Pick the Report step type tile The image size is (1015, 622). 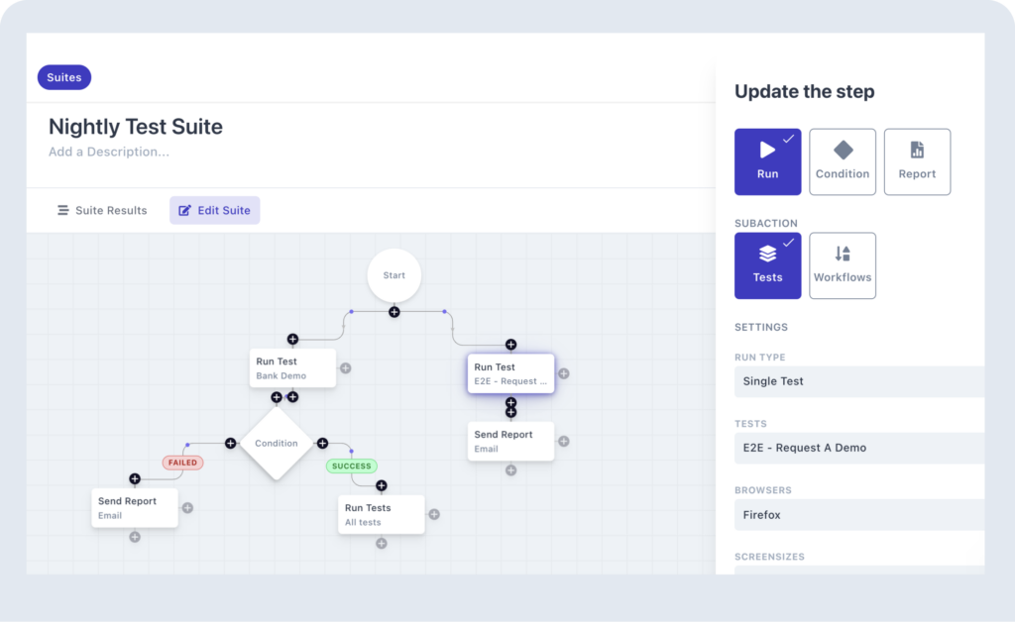pyautogui.click(x=917, y=161)
